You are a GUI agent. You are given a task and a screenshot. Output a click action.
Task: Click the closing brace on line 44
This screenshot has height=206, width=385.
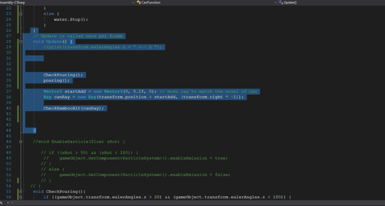pyautogui.click(x=34, y=130)
